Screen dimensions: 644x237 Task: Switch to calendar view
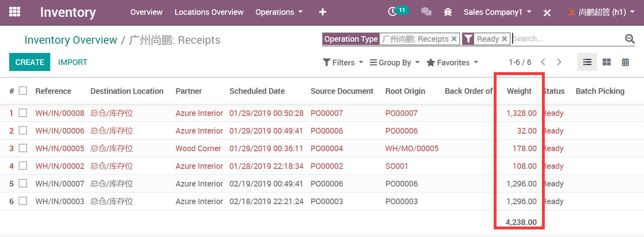(625, 62)
